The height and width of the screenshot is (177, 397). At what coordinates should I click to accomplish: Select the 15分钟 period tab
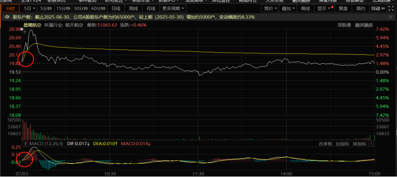point(63,8)
